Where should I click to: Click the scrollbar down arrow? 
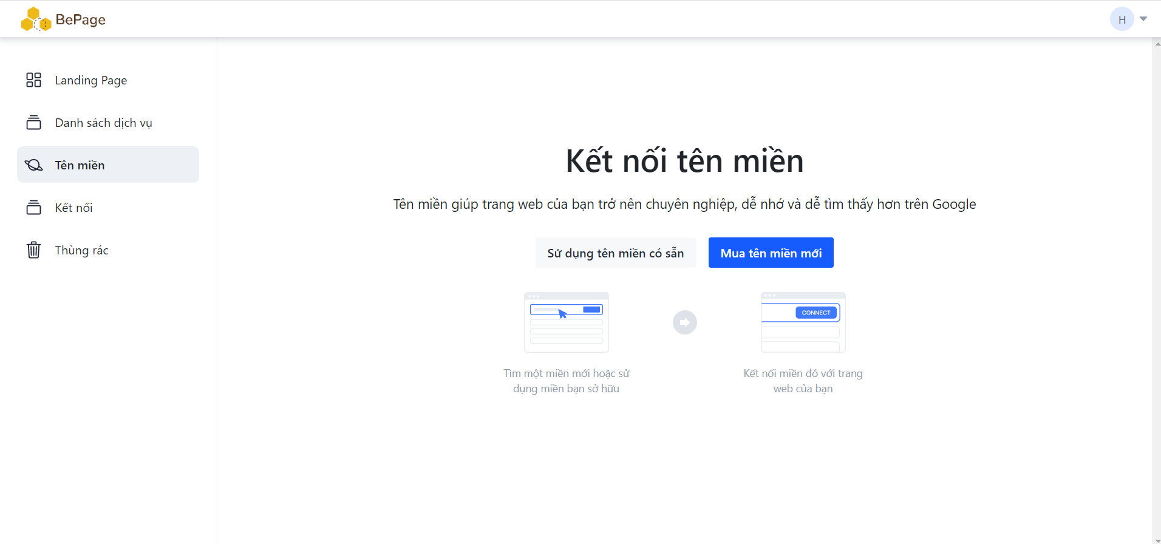tap(1157, 540)
